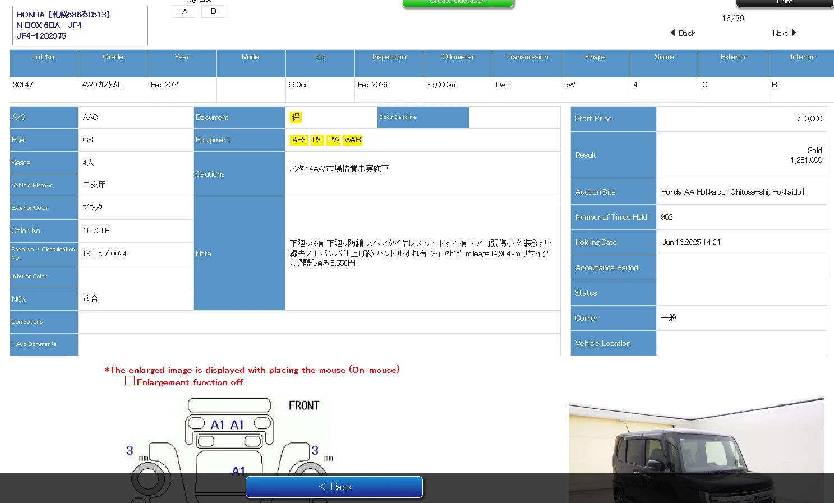
Task: Open the black Honda N BOX photo
Action: pyautogui.click(x=696, y=449)
